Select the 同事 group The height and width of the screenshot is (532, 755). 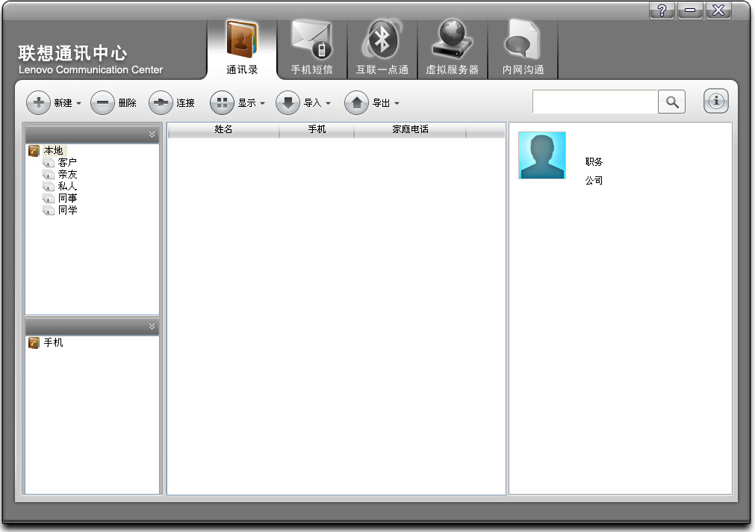click(67, 198)
